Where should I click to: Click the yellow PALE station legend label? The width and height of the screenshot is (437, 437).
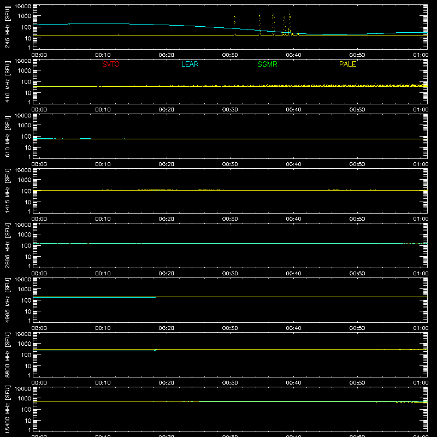coord(347,64)
